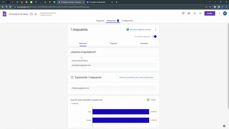Open the browser extensions puzzle icon

click(215, 7)
